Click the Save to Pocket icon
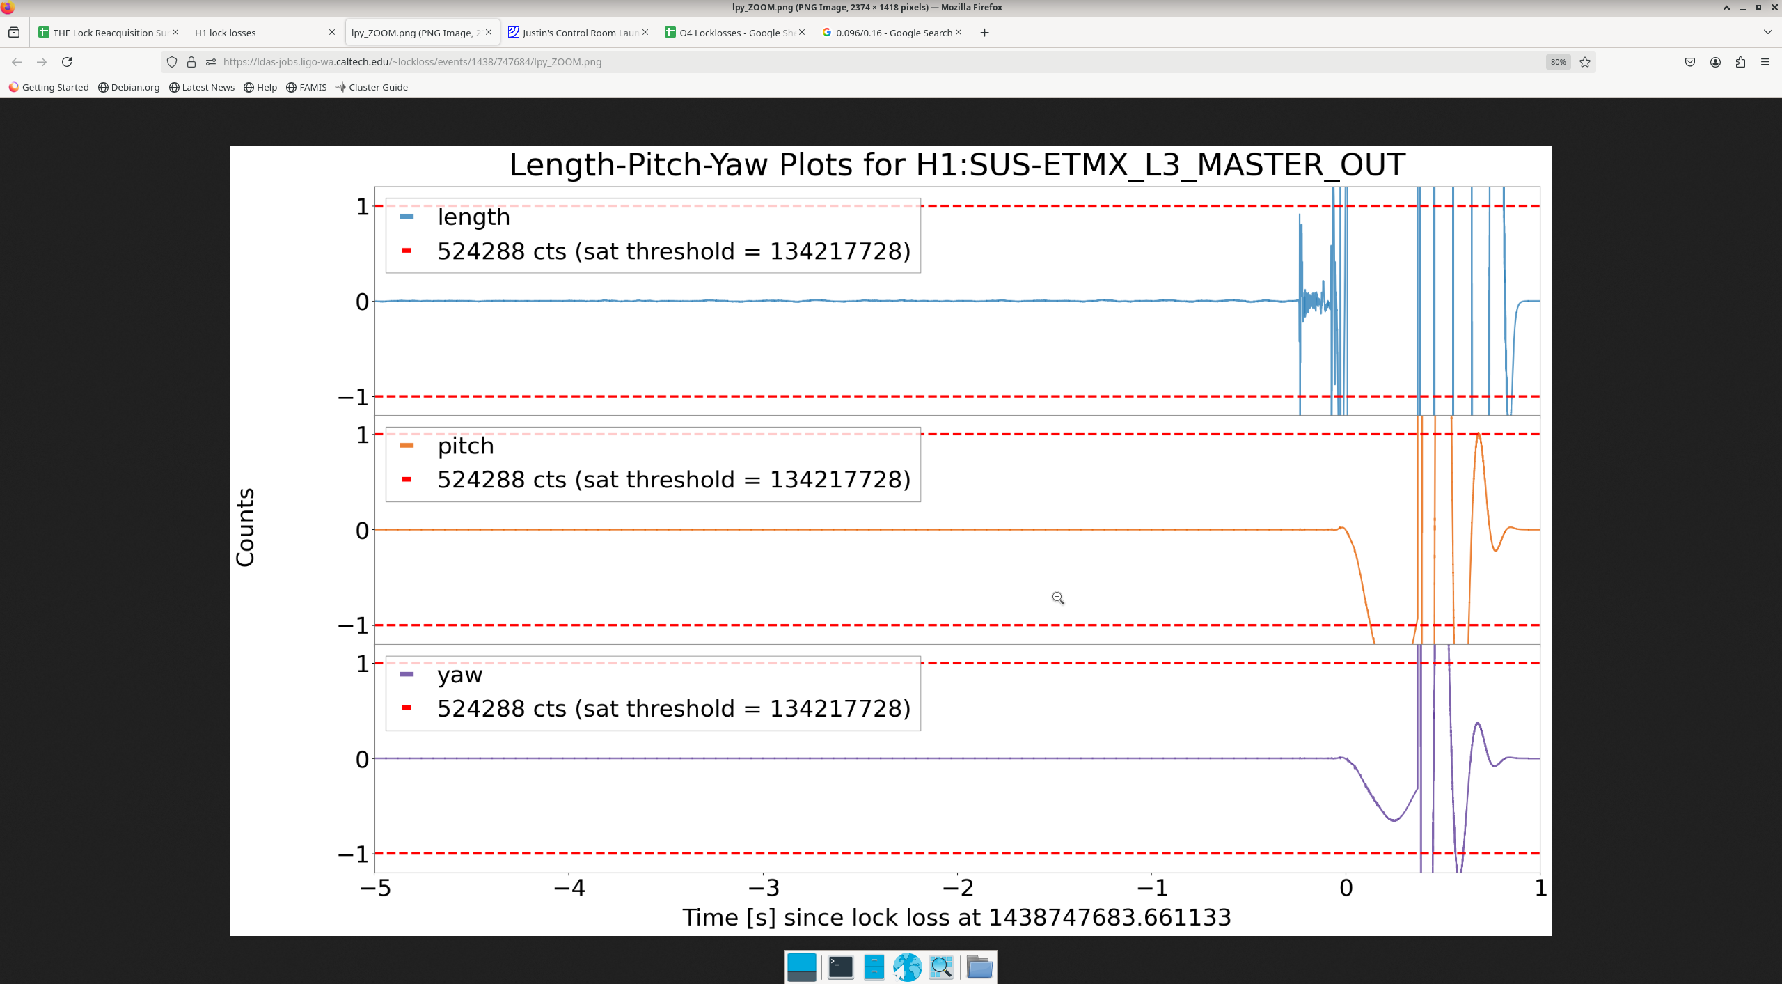1782x984 pixels. click(x=1690, y=62)
